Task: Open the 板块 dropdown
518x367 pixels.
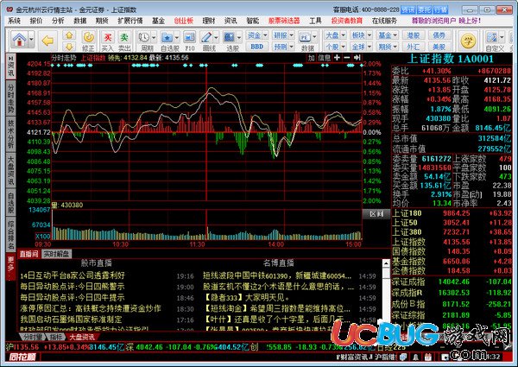Action: pyautogui.click(x=362, y=35)
